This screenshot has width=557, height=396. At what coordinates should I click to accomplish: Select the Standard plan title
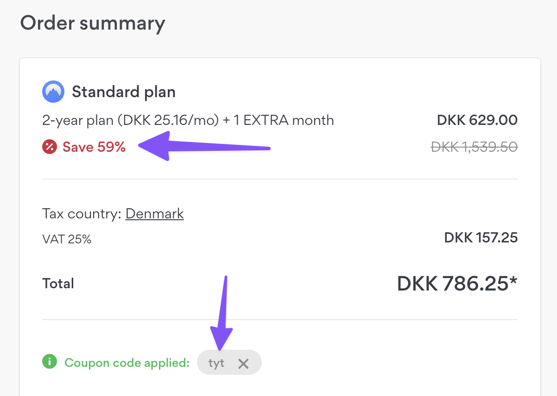point(124,92)
